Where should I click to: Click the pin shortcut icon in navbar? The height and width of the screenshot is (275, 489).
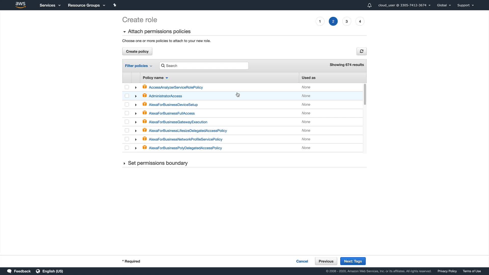115,5
